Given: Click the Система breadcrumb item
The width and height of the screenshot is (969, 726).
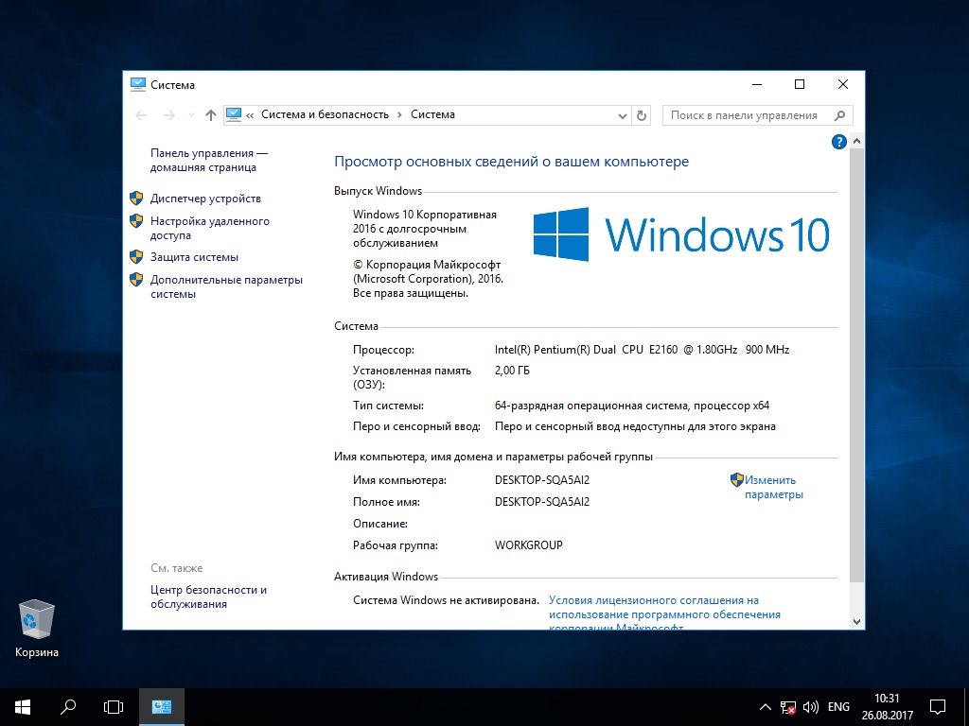Looking at the screenshot, I should pyautogui.click(x=432, y=114).
